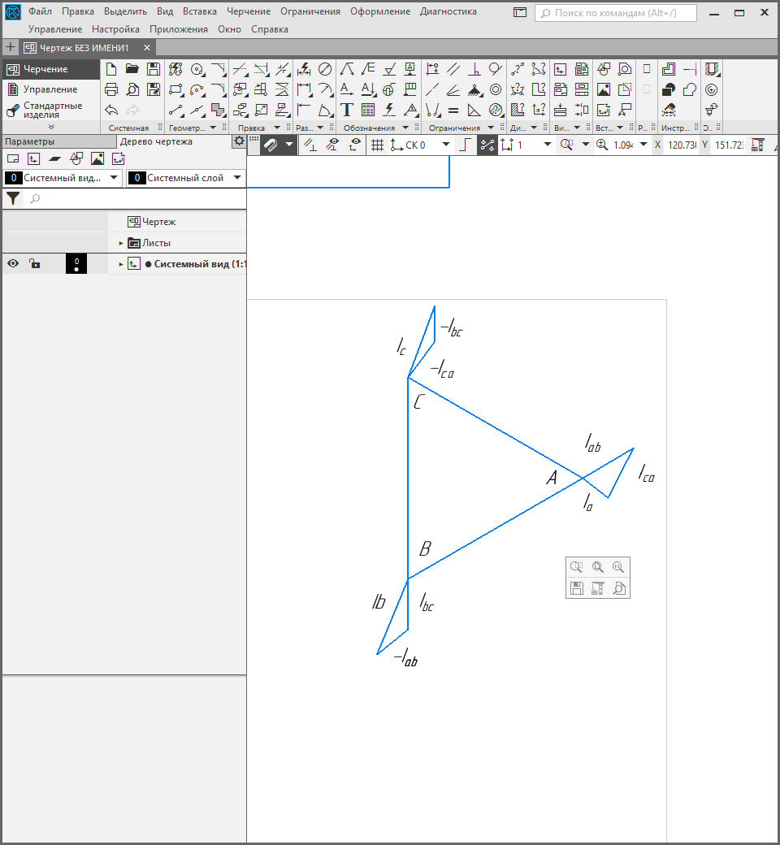
Task: Select the hatching fill tool
Action: pos(218,110)
